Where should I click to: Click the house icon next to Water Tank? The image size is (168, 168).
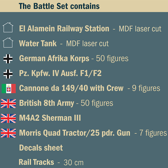pyautogui.click(x=8, y=43)
